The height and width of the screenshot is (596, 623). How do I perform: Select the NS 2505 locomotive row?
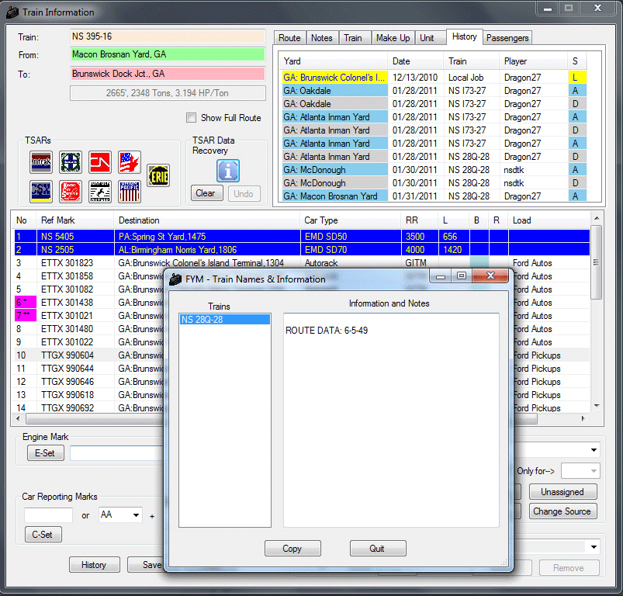click(x=302, y=250)
